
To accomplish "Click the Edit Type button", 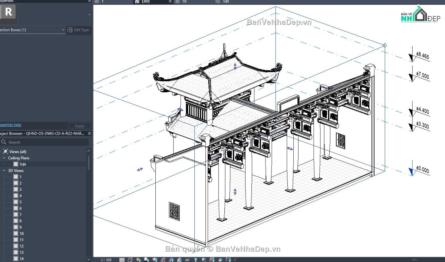I will (x=79, y=30).
